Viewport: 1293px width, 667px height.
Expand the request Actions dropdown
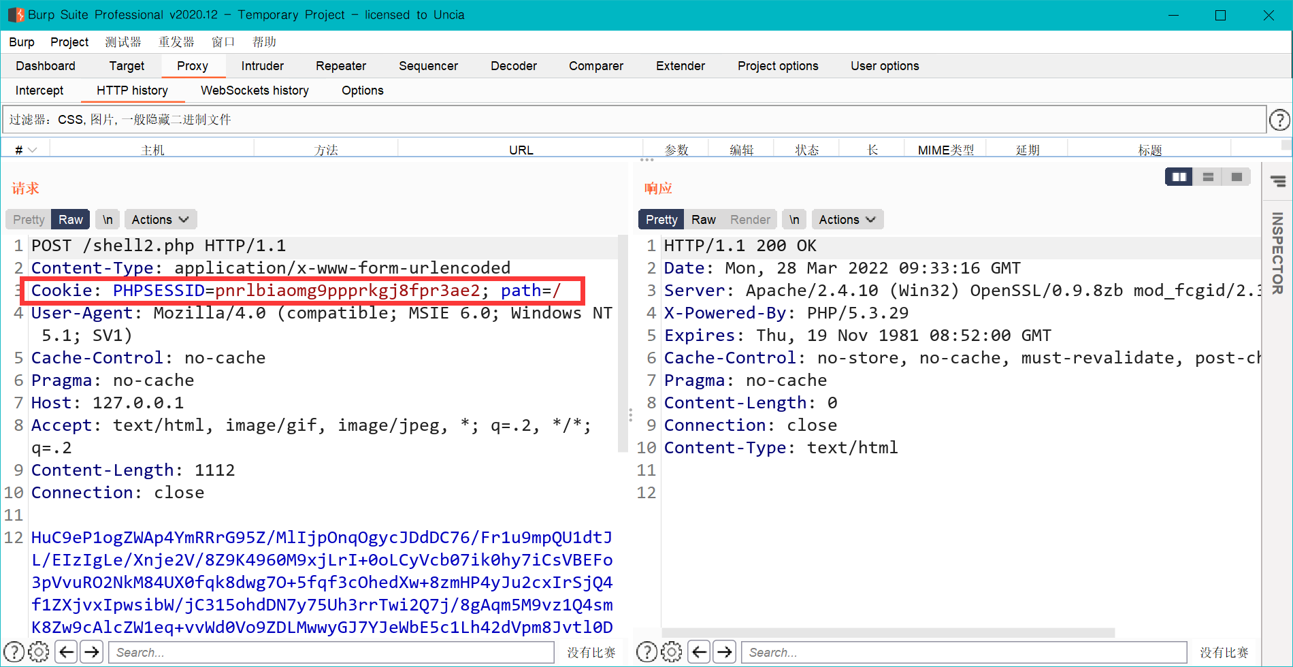(161, 219)
